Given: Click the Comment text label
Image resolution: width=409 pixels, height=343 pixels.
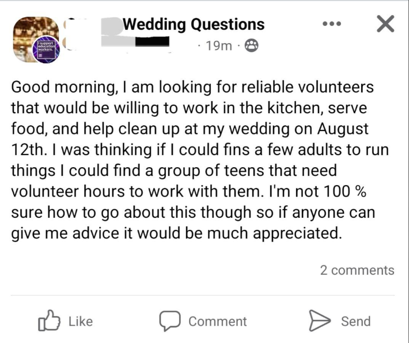Looking at the screenshot, I should click(x=218, y=321).
